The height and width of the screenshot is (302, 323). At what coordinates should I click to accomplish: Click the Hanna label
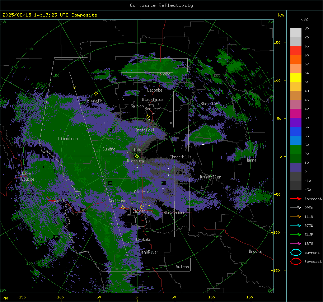[251, 160]
